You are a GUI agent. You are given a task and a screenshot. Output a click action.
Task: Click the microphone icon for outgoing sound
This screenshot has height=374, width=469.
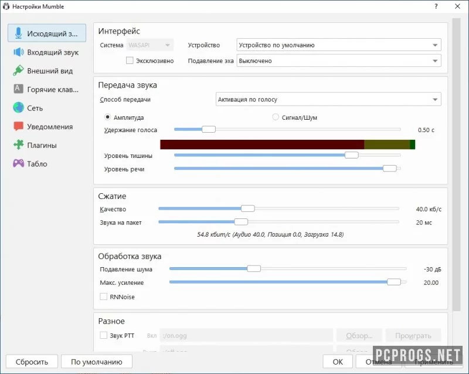[19, 33]
